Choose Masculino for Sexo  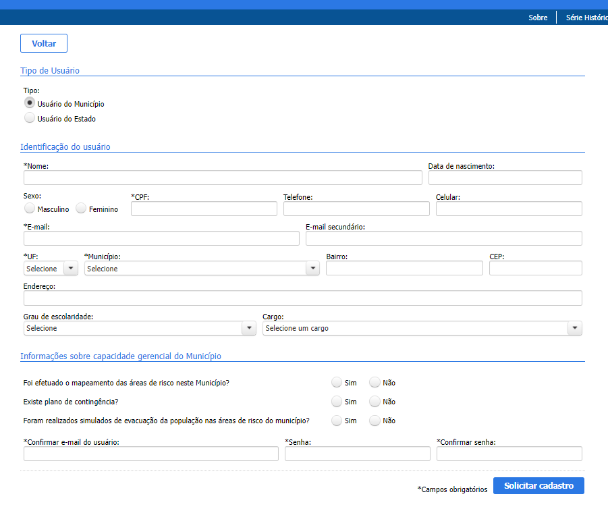(30, 209)
